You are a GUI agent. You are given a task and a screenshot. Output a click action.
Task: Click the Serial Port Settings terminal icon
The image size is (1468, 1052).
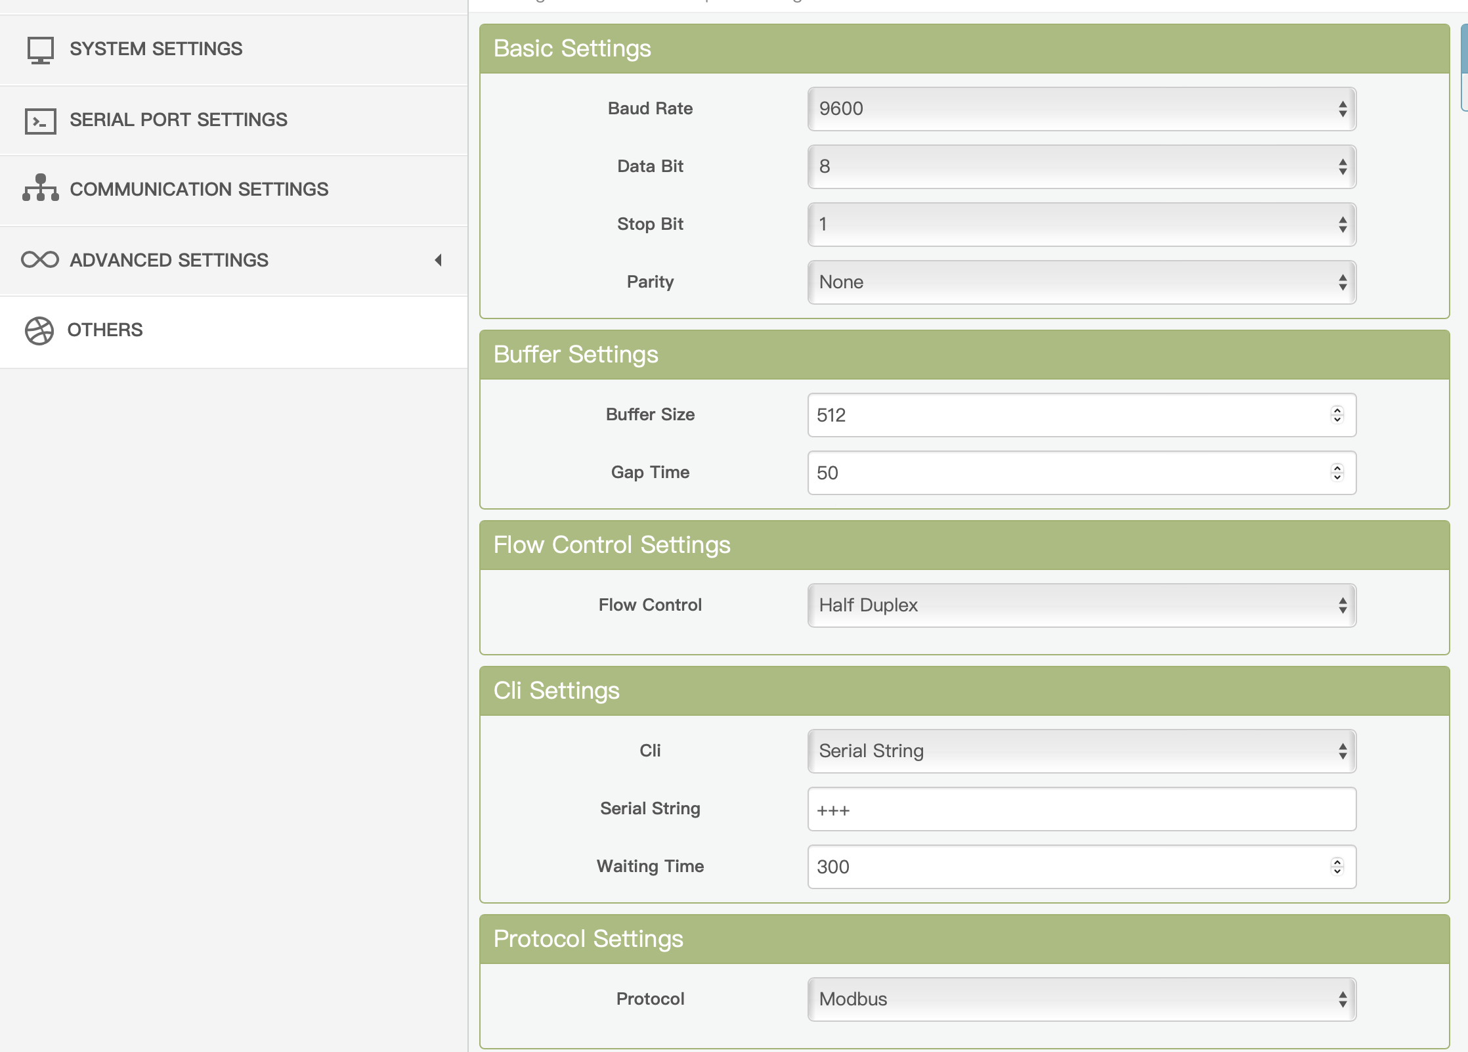pos(40,121)
